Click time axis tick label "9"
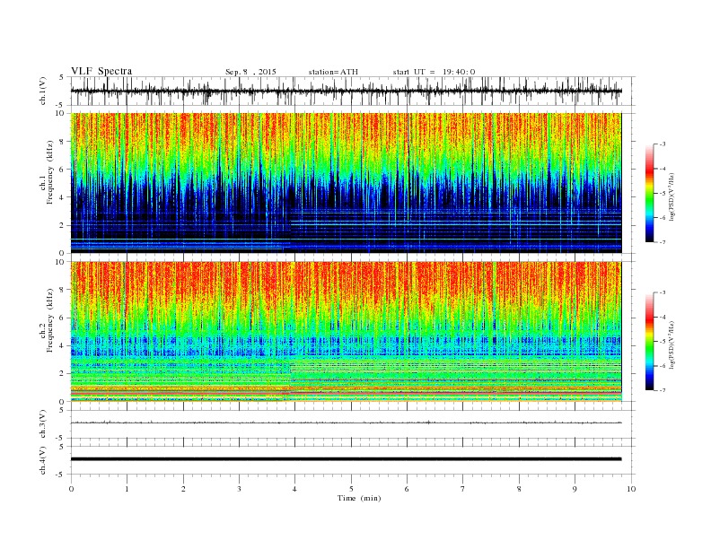 tap(575, 489)
